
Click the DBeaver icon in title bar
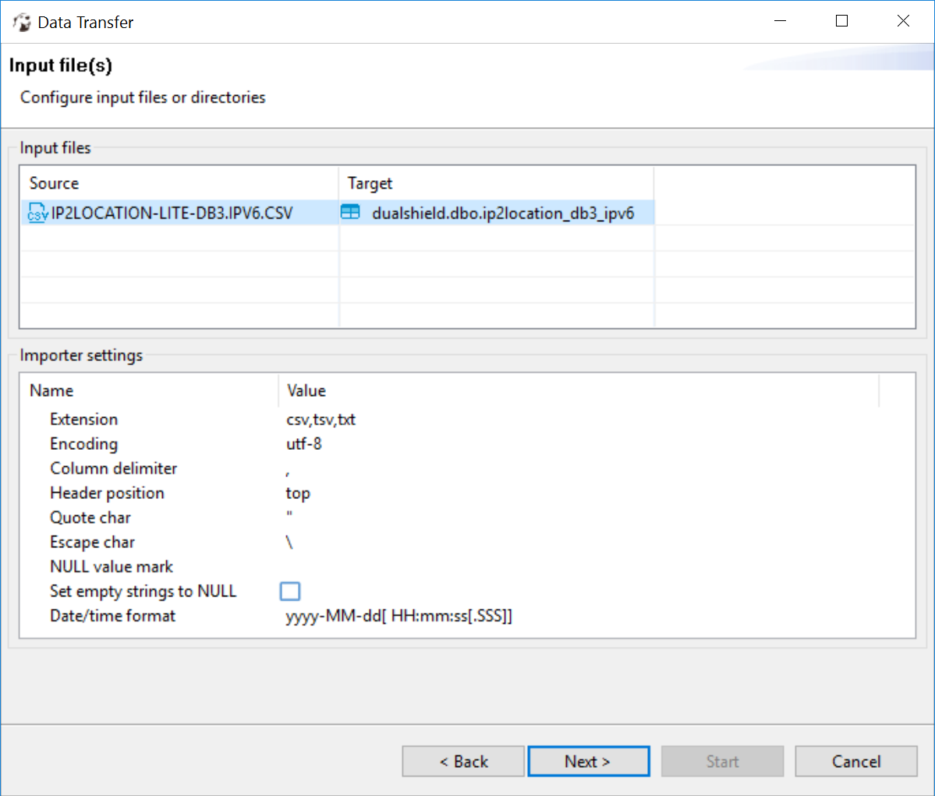[21, 22]
